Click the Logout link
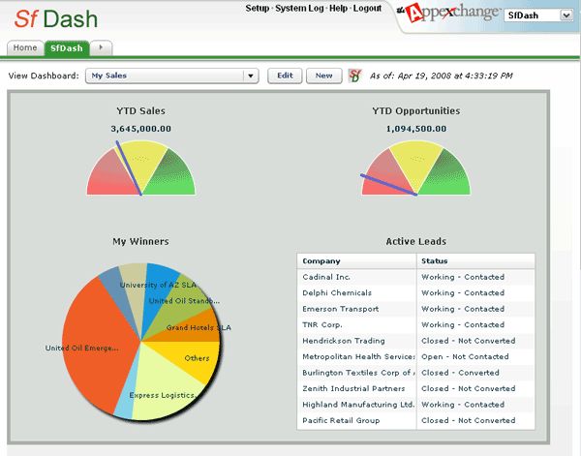 pos(367,8)
